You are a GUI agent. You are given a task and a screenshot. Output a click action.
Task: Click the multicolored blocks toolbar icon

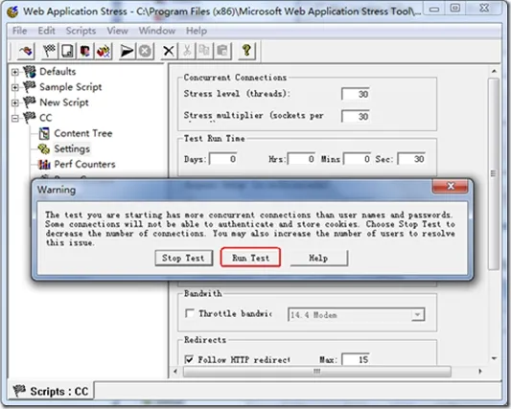pos(103,51)
